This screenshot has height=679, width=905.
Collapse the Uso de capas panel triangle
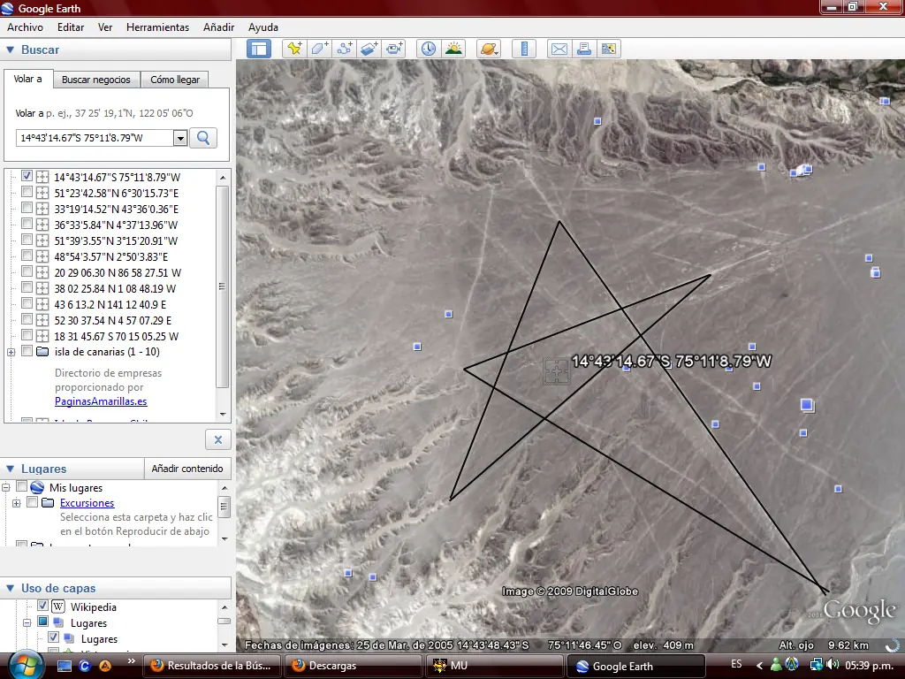[11, 588]
